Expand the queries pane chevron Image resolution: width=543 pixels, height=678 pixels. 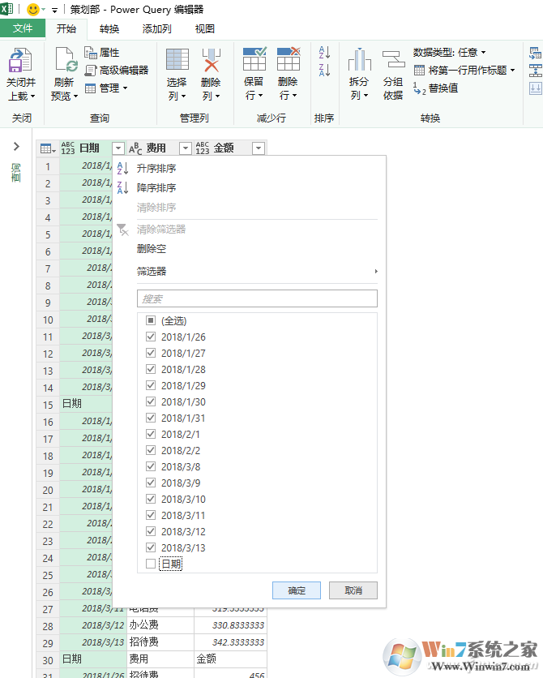[16, 147]
